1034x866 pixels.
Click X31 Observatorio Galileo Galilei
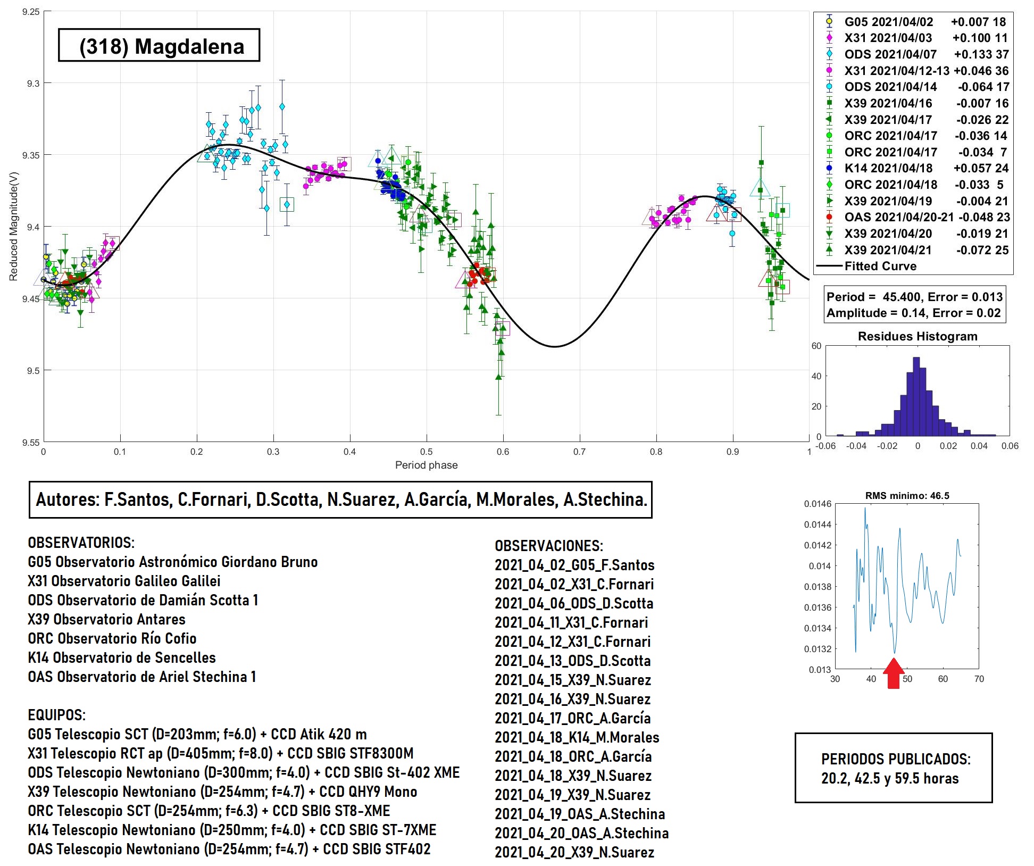pos(124,581)
